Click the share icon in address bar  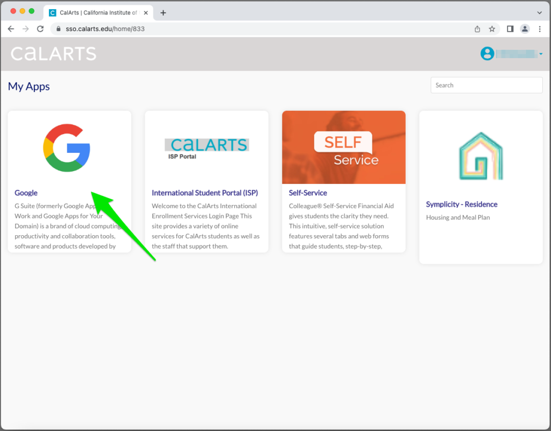[477, 29]
